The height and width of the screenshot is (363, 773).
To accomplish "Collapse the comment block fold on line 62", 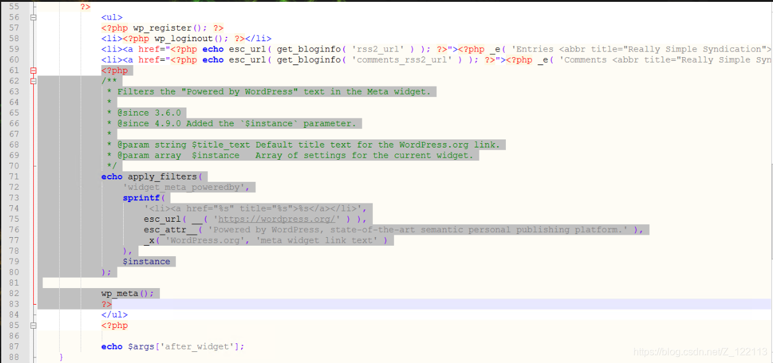I will (x=33, y=80).
